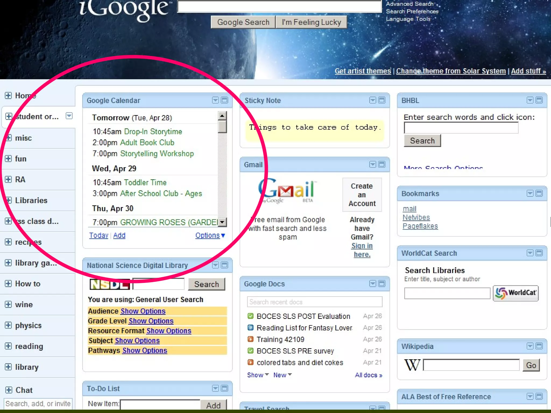
Task: Expand the wine tab plus icon
Action: click(8, 304)
